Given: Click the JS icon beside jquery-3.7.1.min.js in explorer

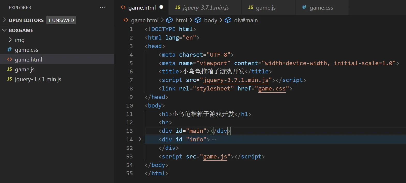Looking at the screenshot, I should coord(10,79).
